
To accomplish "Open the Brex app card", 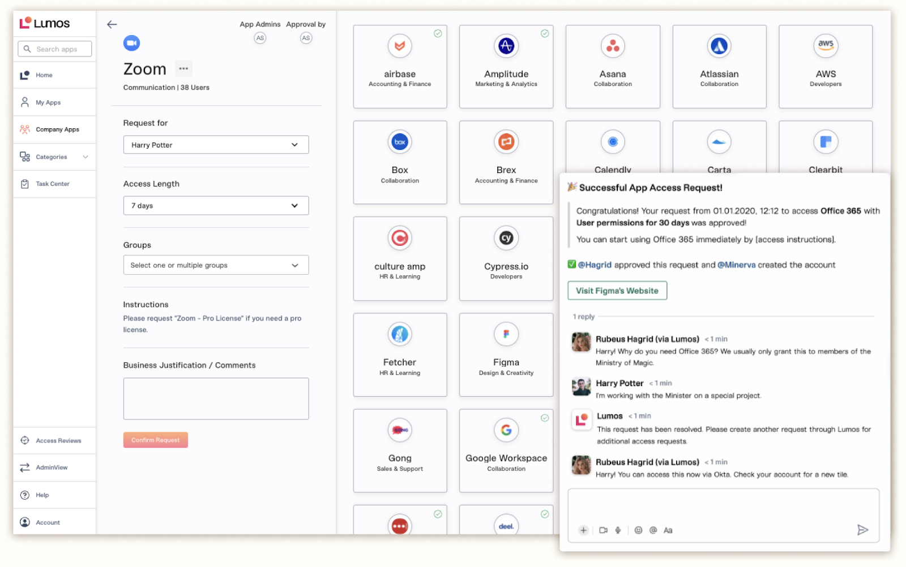I will pyautogui.click(x=506, y=162).
